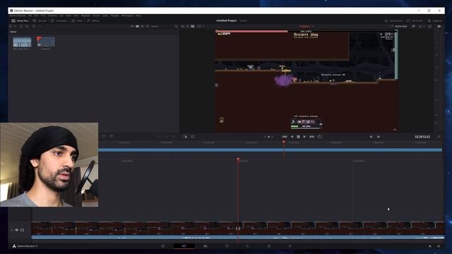Click the lower timeline playhead handle
This screenshot has width=452, height=254.
[x=238, y=159]
